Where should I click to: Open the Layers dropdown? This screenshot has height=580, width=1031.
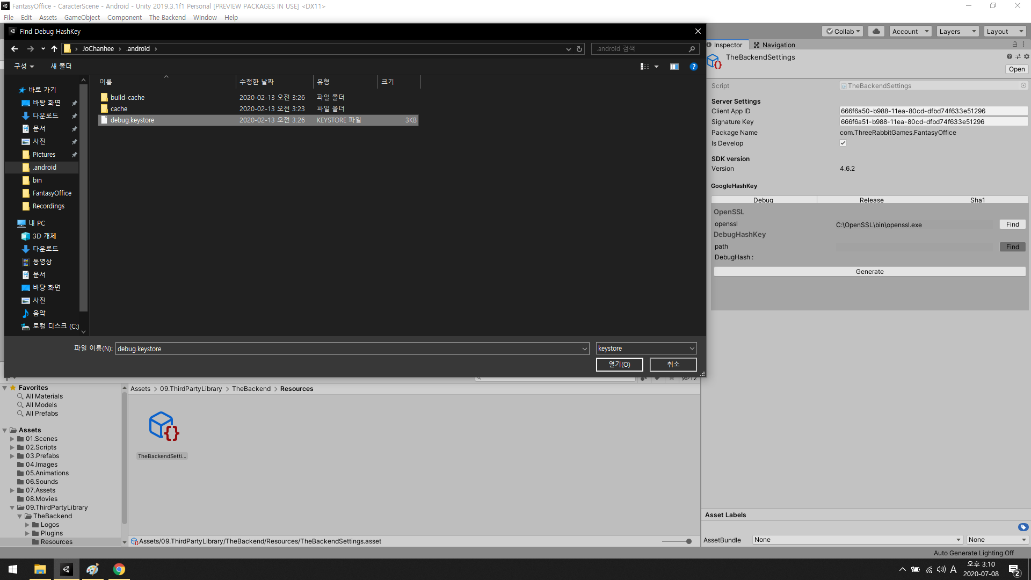957,32
